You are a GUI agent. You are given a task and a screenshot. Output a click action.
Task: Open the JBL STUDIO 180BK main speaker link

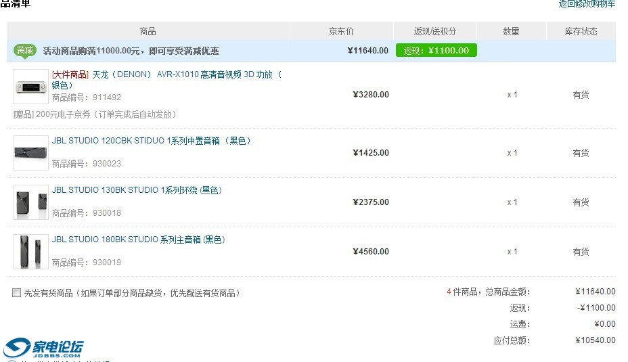[x=138, y=240]
